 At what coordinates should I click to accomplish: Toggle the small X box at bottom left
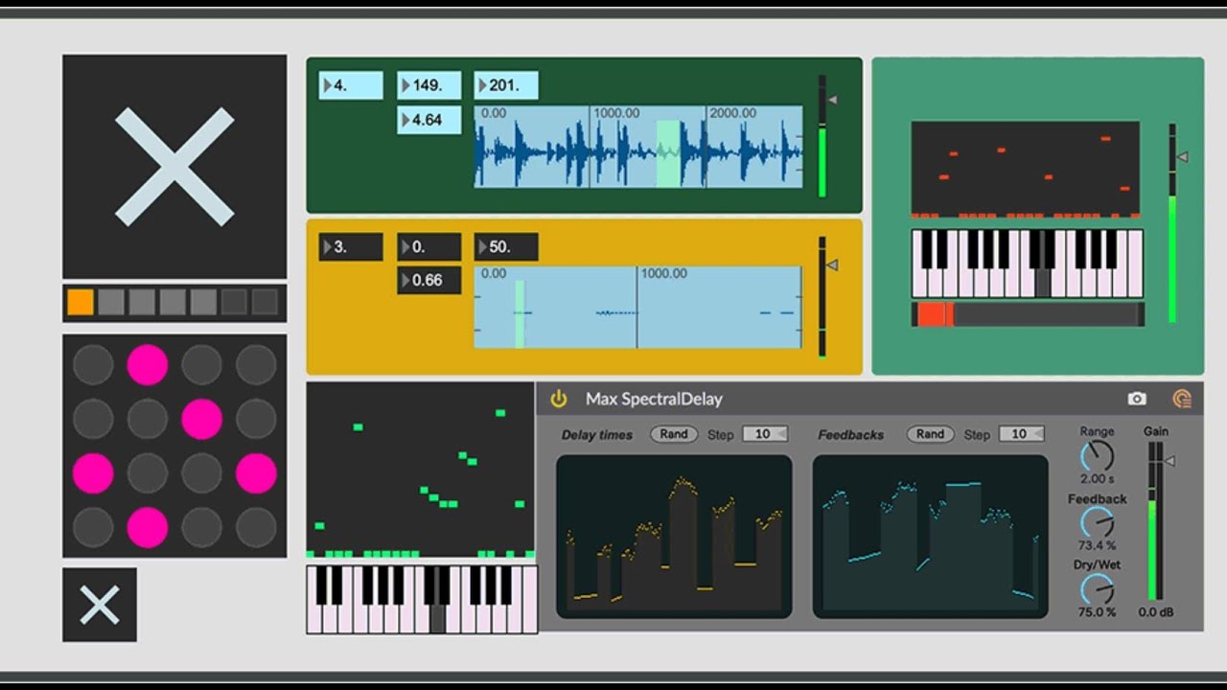tap(100, 605)
